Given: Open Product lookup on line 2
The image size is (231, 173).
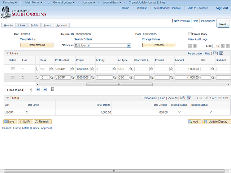Looking at the screenshot, I should point(171,77).
